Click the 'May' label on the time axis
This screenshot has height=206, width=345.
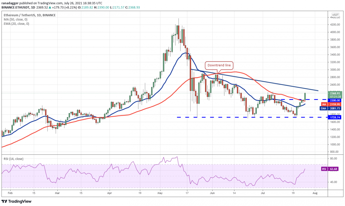point(160,193)
